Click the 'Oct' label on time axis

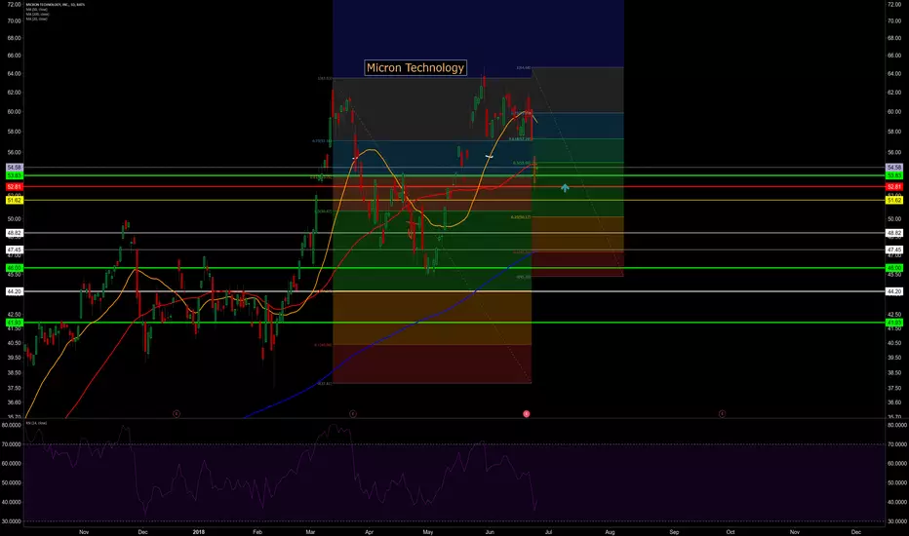(x=731, y=531)
